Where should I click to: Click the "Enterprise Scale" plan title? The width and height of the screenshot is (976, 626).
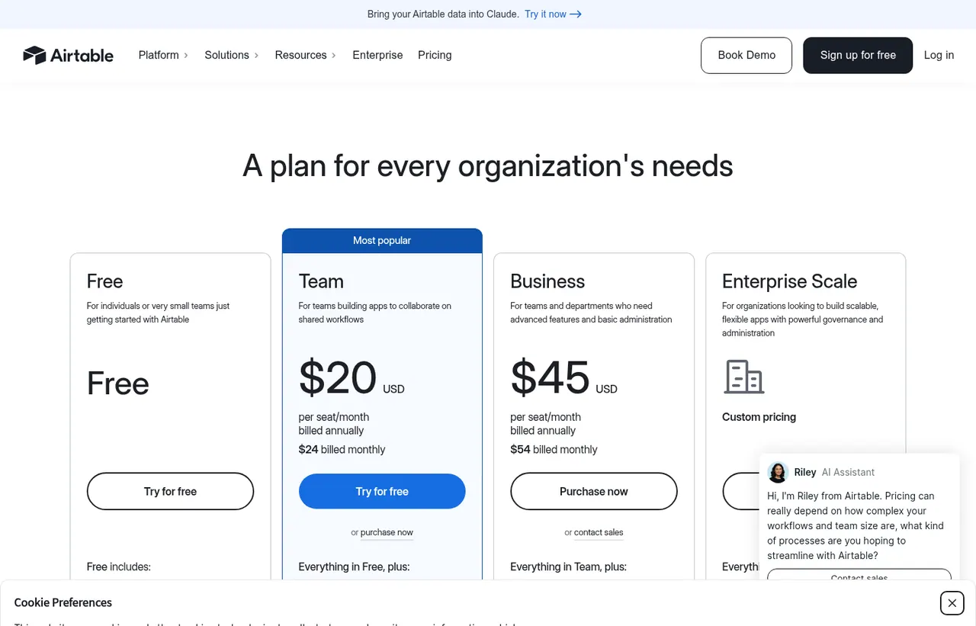pos(789,281)
